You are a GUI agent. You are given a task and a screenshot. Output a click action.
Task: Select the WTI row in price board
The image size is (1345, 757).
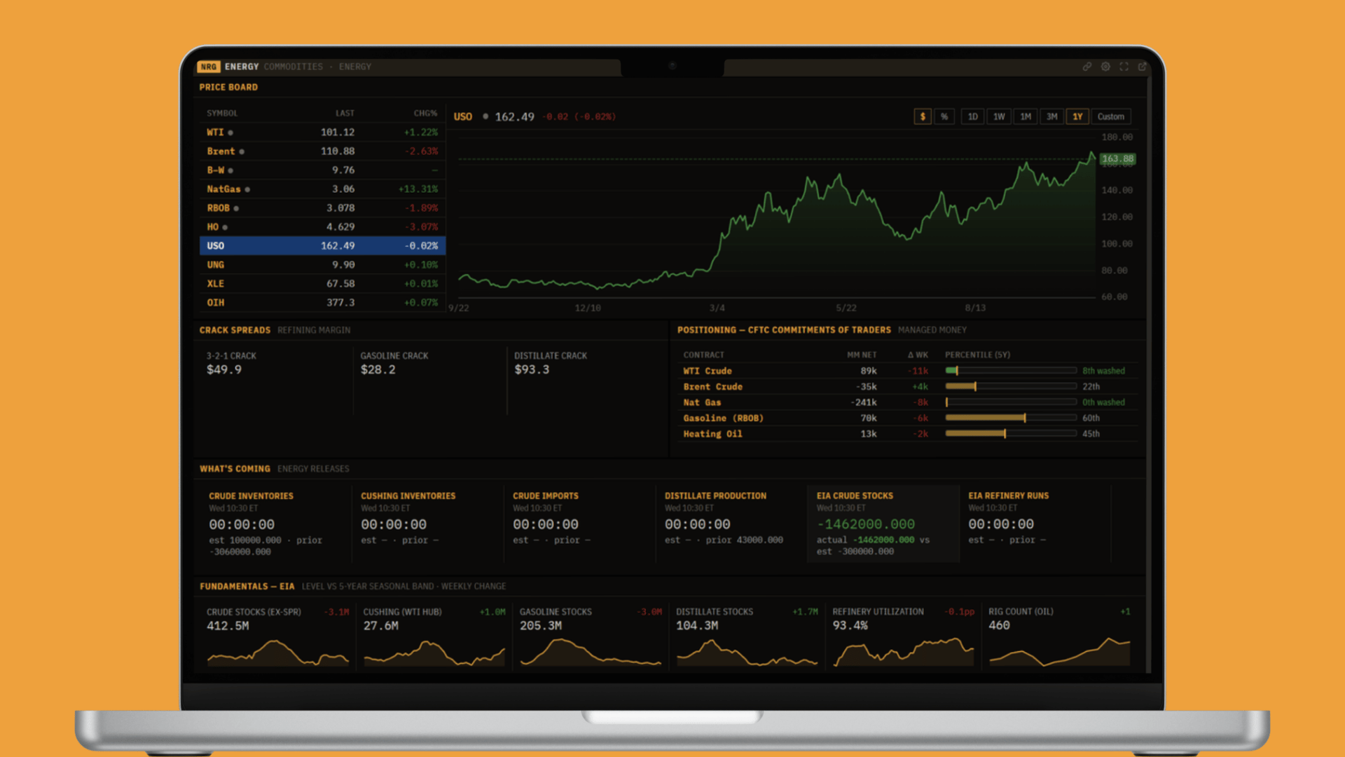322,132
